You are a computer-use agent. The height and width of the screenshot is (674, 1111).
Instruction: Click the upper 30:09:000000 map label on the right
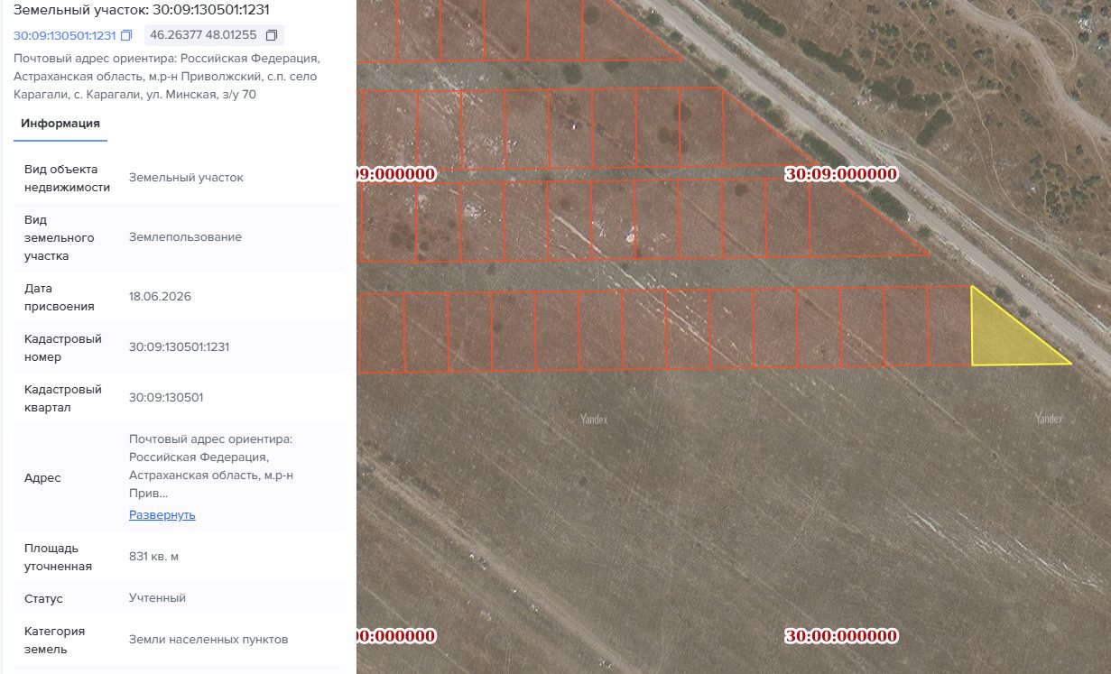tap(840, 174)
